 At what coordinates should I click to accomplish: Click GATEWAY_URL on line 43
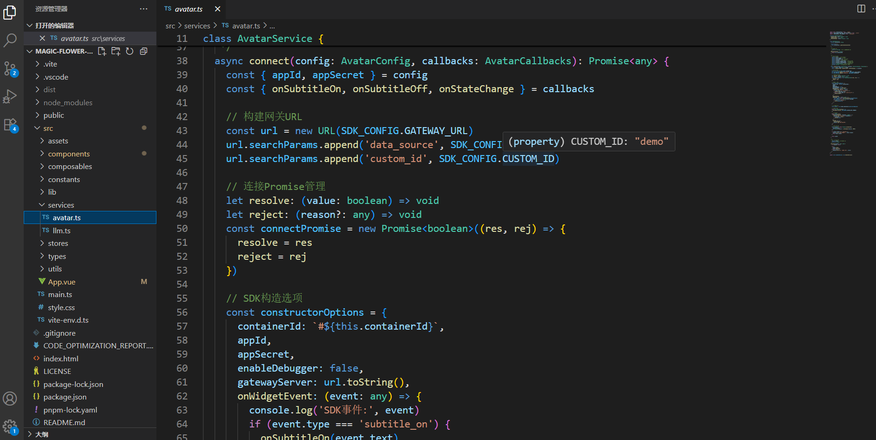436,131
